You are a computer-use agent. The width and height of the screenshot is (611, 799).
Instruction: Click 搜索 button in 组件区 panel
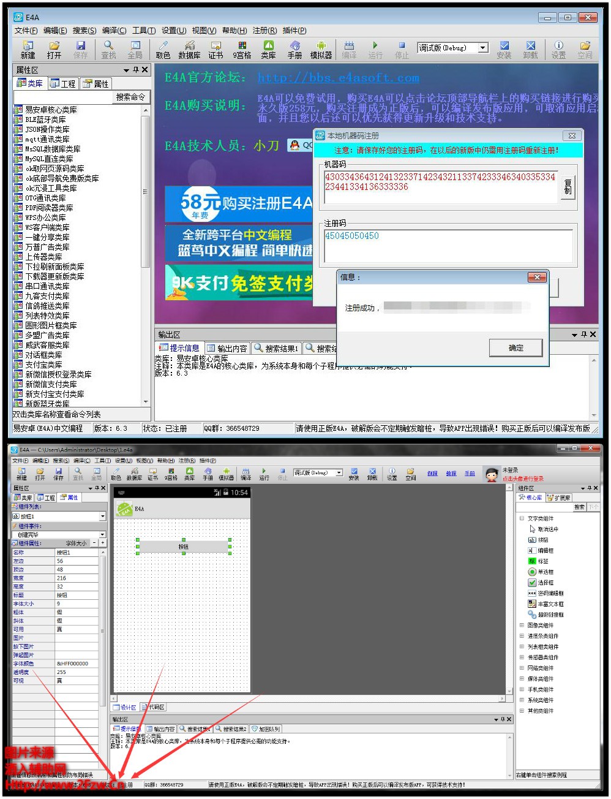tap(579, 507)
